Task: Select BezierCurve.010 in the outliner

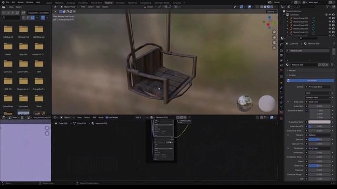Action: 301,32
